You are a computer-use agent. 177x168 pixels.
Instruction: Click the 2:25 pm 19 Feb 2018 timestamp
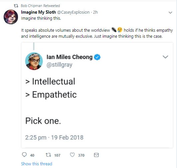click(54, 138)
